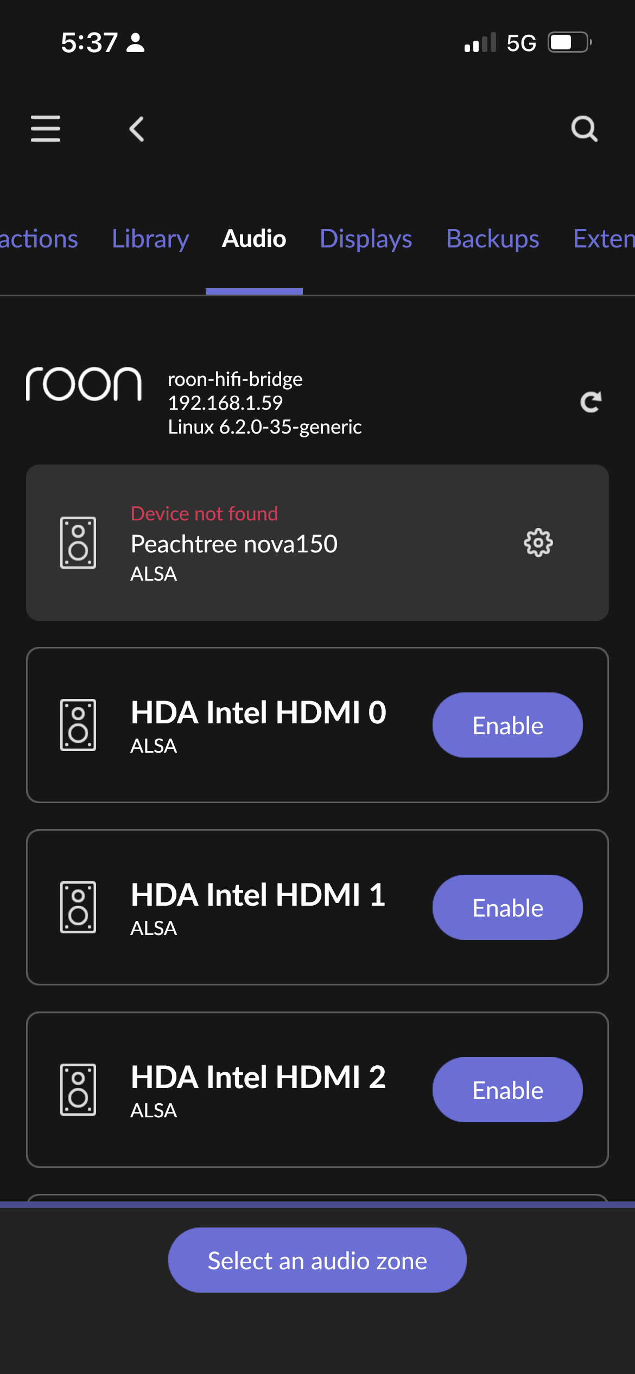The image size is (635, 1374).
Task: Click the speaker icon beside HDA Intel HDMI 0
Action: 78,724
